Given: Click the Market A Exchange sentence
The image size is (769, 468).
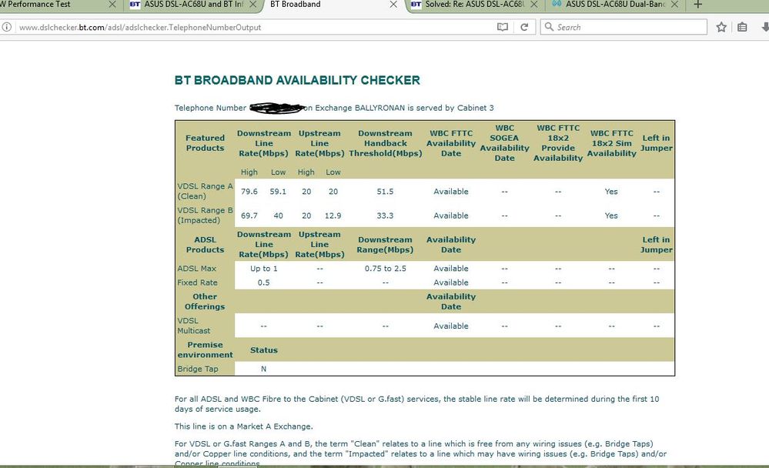Looking at the screenshot, I should 244,426.
